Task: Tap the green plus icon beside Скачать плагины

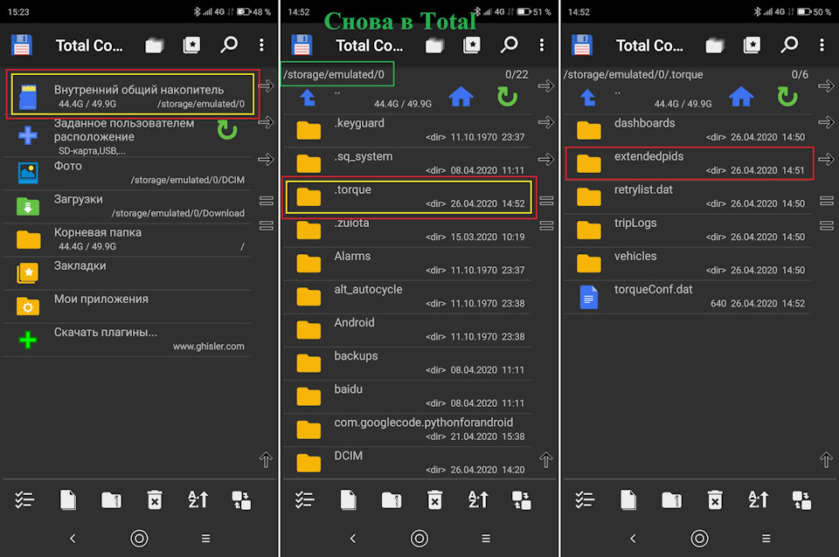Action: tap(28, 340)
